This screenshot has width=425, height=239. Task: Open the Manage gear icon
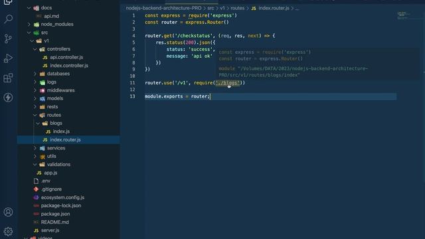pos(9,232)
